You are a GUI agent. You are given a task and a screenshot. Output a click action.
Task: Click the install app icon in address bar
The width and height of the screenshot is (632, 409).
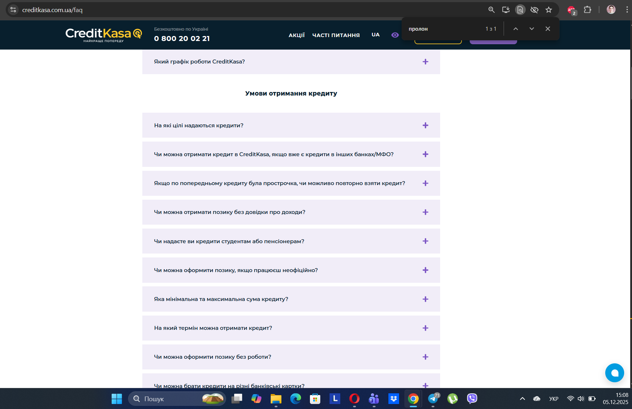(506, 10)
